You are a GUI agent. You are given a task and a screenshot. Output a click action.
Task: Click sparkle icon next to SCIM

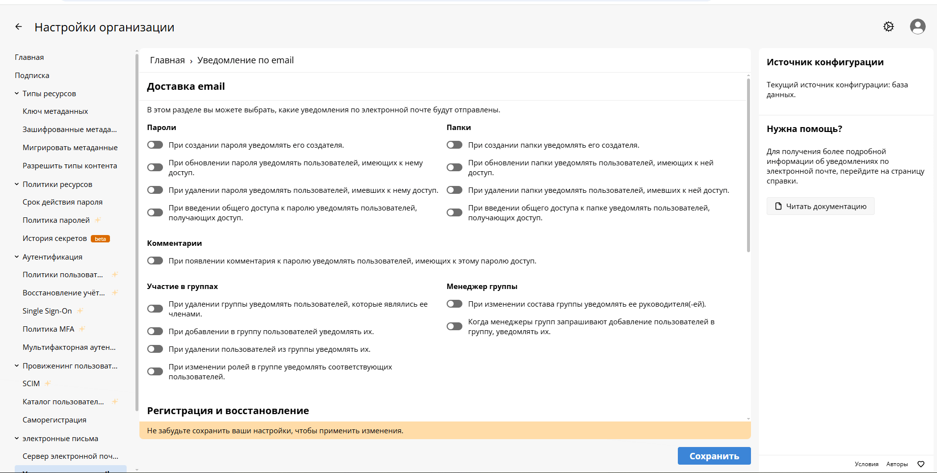click(x=48, y=383)
